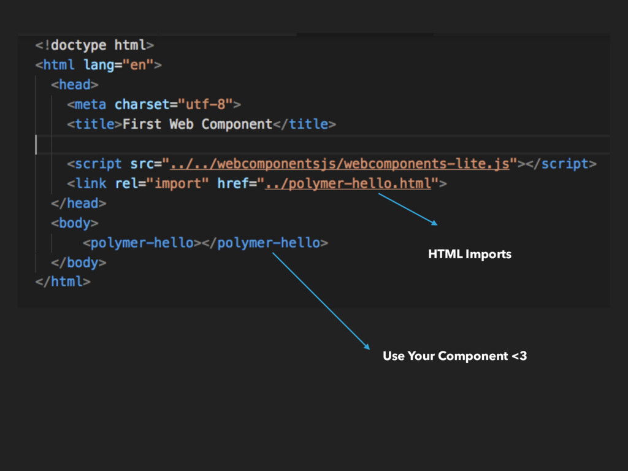Click the 'Use Your Component <3' caption
Viewport: 628px width, 471px height.
coord(455,356)
